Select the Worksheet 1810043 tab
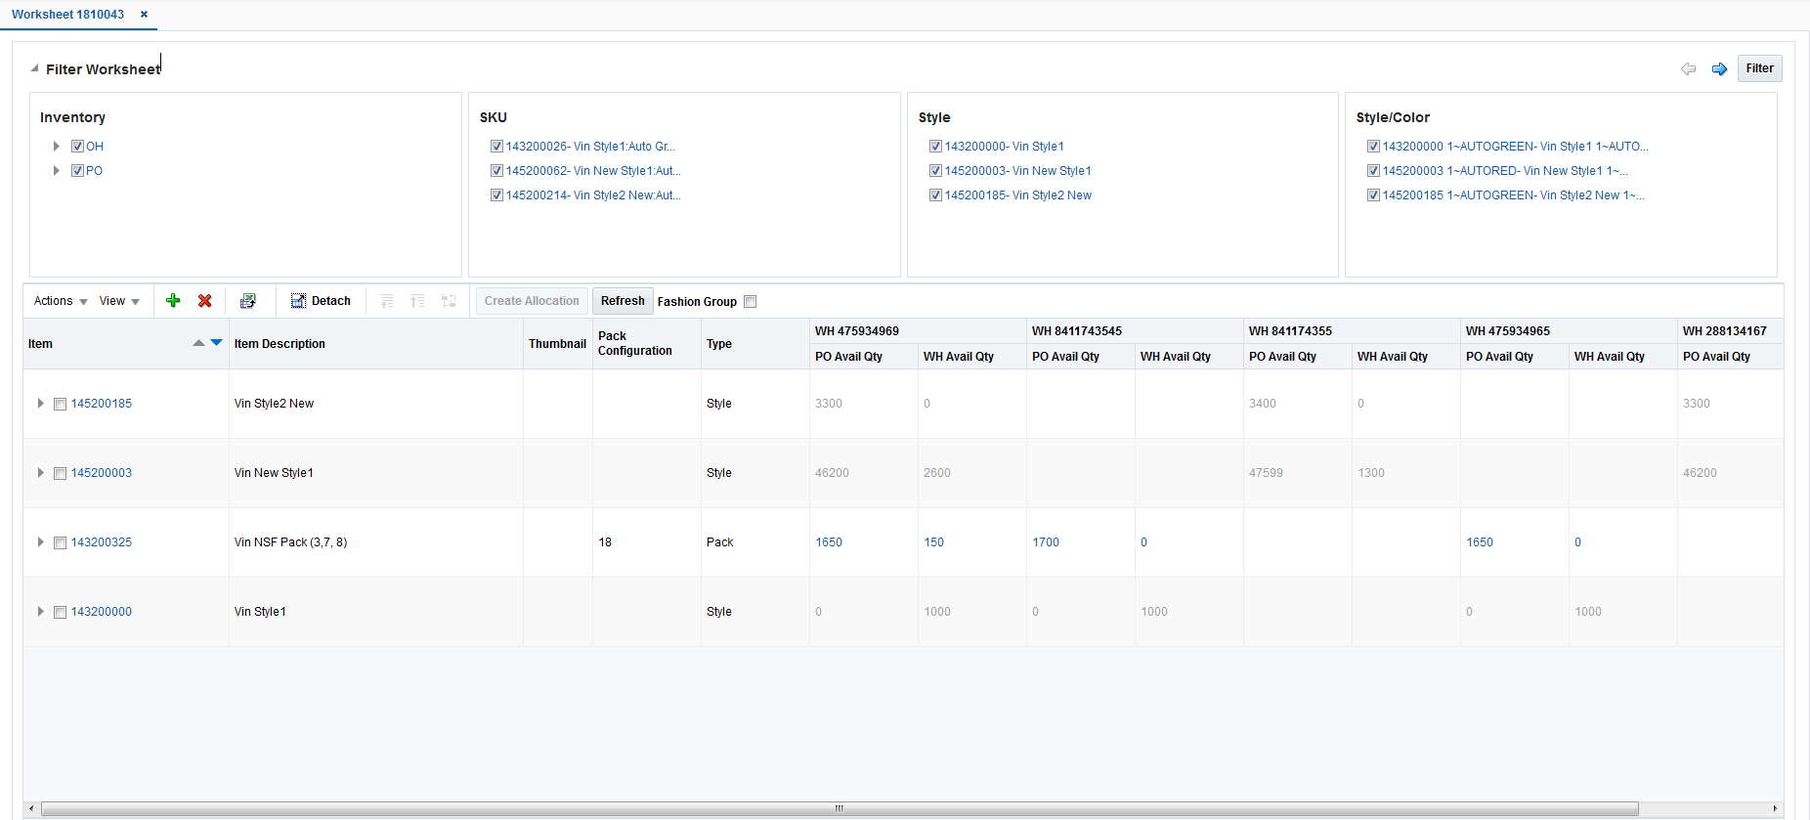 click(67, 15)
